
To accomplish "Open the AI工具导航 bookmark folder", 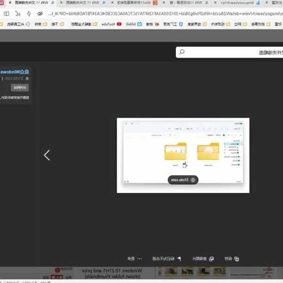I will point(15,24).
